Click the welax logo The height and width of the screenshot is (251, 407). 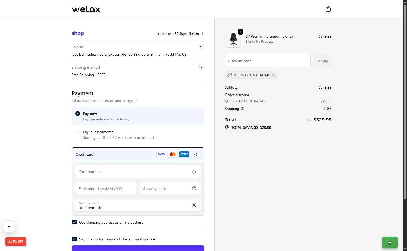tap(86, 9)
